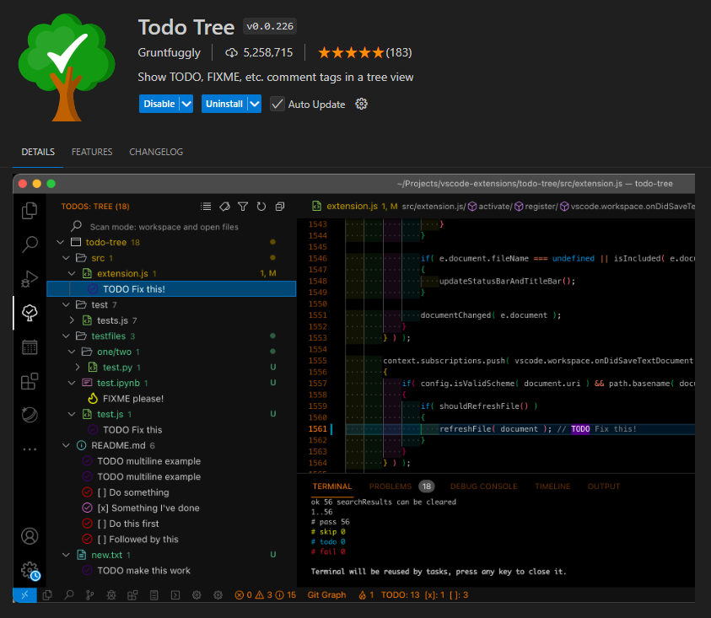Click line number 1561 in the editor gutter

[x=317, y=429]
